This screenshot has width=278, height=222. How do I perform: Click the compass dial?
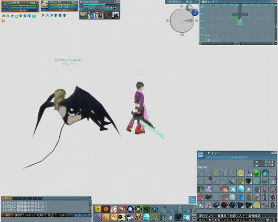click(181, 21)
